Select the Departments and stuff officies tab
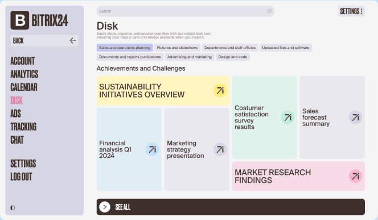Image resolution: width=378 pixels, height=220 pixels. (x=230, y=48)
